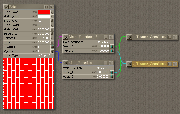Edit the Noise value 0.000000
Viewport: 180px width, 114px height.
click(43, 43)
